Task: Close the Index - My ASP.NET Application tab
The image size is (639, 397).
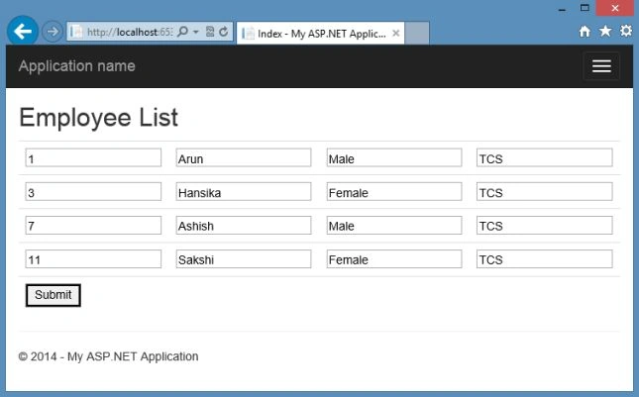Action: [x=395, y=34]
